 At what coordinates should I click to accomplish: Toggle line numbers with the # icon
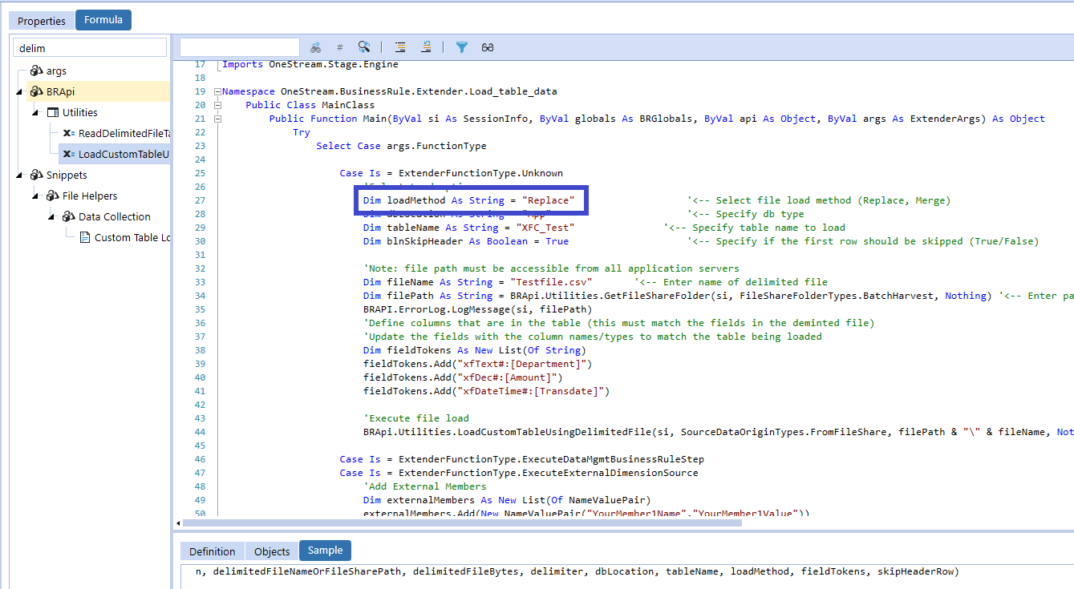(x=340, y=46)
